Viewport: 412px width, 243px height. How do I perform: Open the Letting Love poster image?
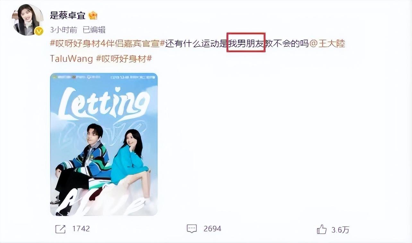[x=104, y=145]
